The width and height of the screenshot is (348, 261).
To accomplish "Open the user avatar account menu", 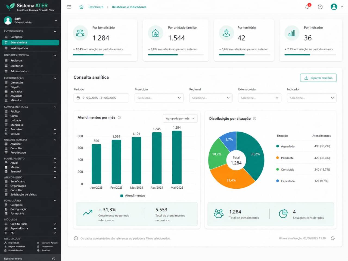I will tap(337, 7).
